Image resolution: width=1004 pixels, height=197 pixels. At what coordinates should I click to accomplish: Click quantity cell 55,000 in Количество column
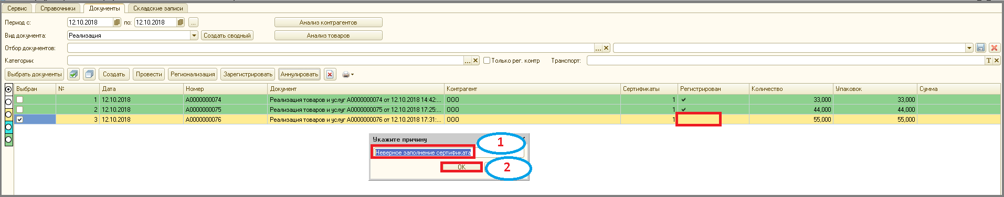(791, 119)
